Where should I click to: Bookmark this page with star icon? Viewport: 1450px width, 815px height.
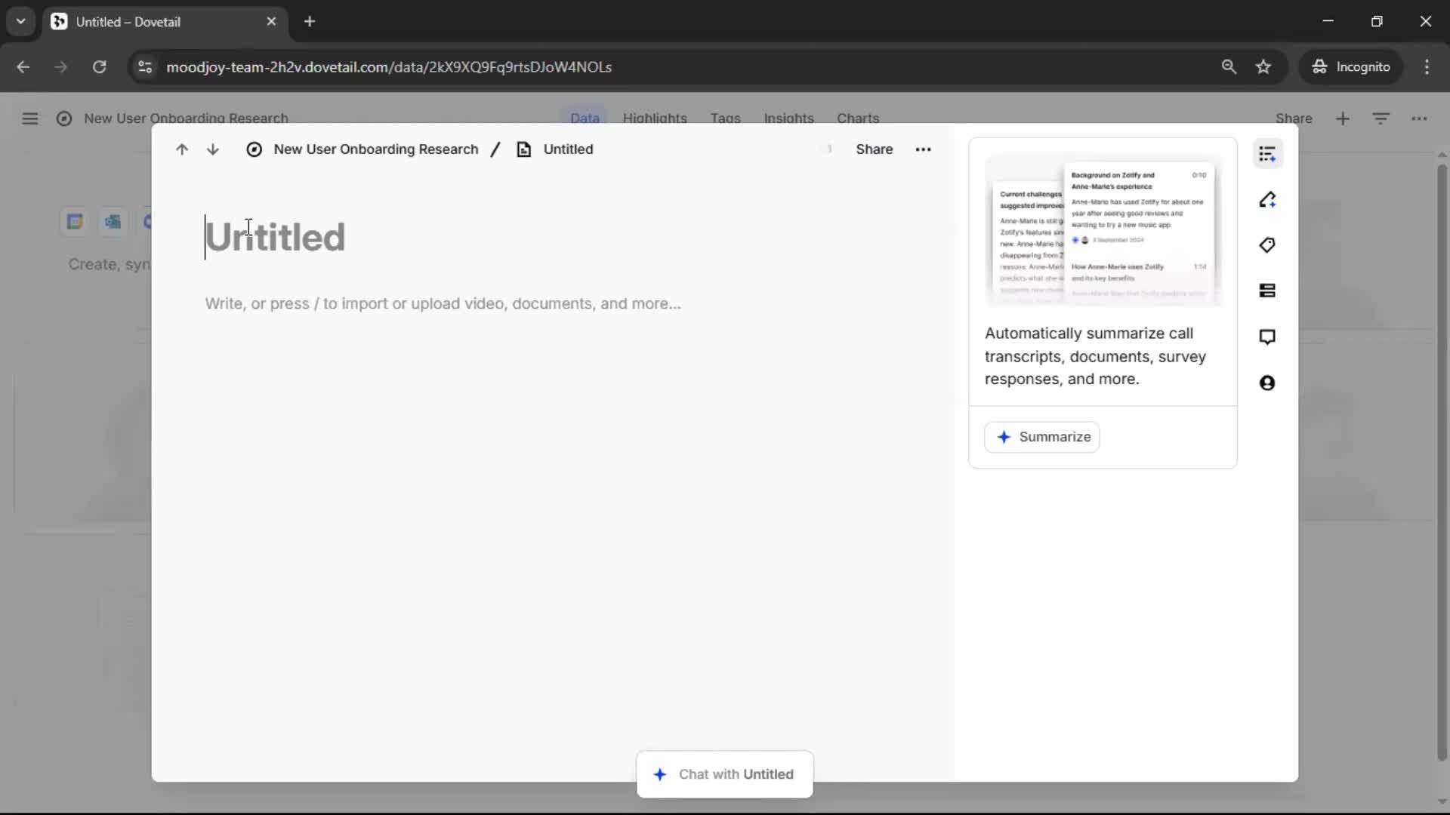pos(1263,67)
